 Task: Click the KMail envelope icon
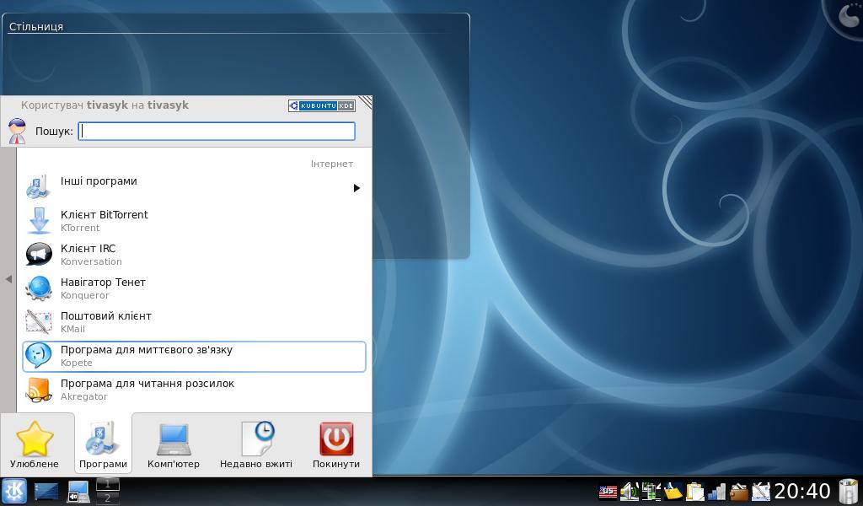(39, 321)
